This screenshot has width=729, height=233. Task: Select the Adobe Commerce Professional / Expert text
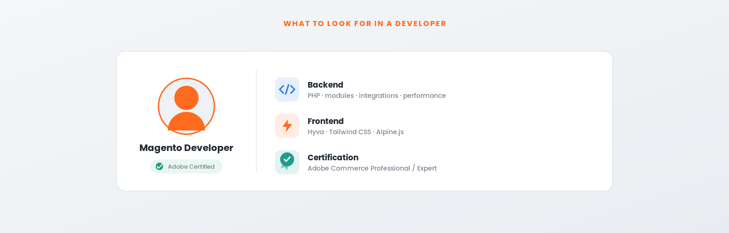[x=372, y=168]
